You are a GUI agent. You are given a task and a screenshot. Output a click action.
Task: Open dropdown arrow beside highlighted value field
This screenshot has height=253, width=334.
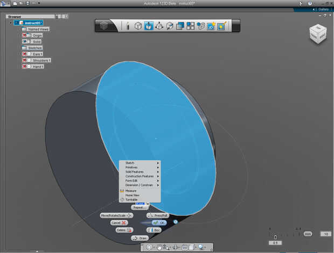[148, 204]
